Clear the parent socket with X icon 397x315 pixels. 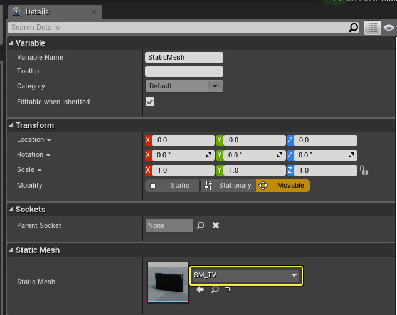pyautogui.click(x=216, y=225)
